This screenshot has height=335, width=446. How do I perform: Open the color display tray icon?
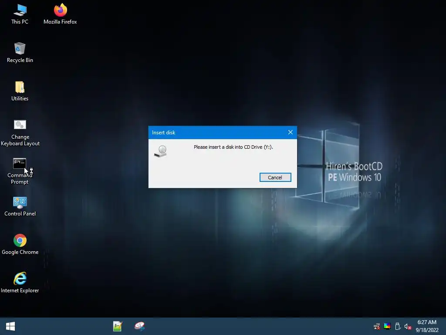pyautogui.click(x=387, y=326)
